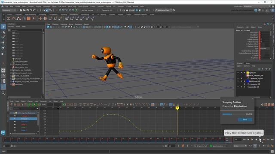
Task: Click the orange cross Set Key shelf icon
Action: (40, 18)
